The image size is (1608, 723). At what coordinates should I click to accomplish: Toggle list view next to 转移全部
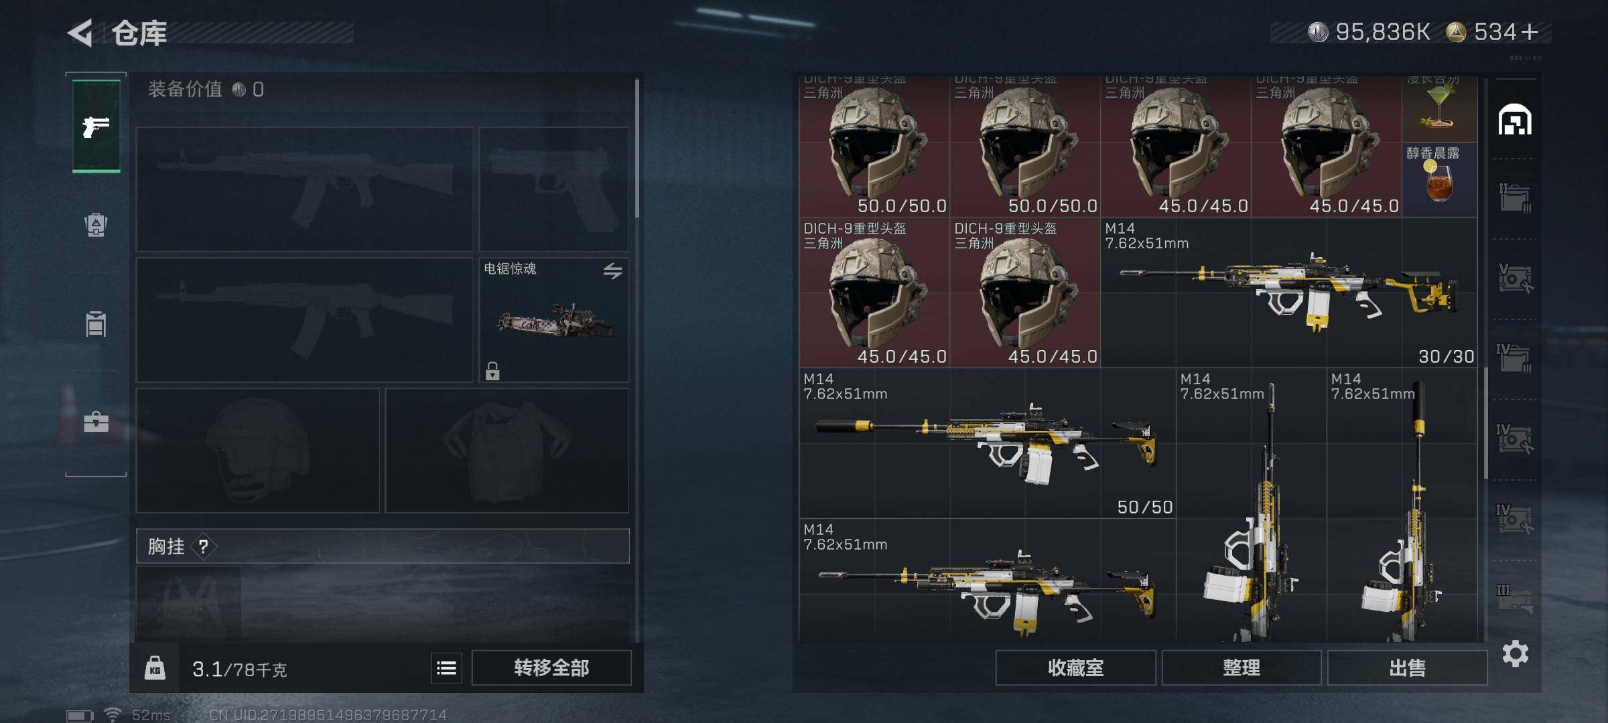tap(446, 667)
